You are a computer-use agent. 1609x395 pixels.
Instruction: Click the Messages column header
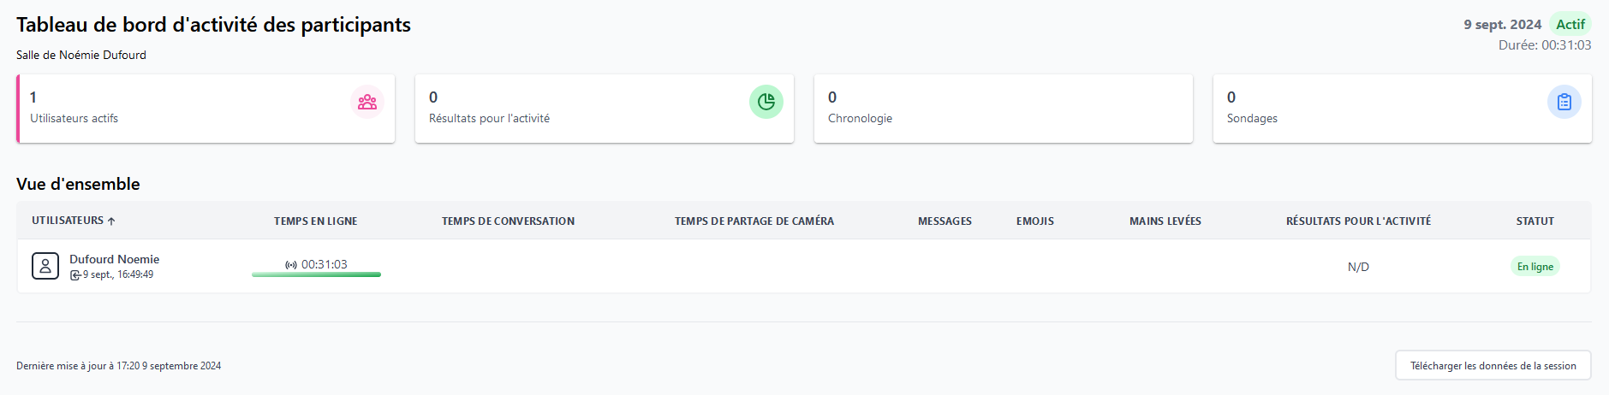pyautogui.click(x=945, y=221)
